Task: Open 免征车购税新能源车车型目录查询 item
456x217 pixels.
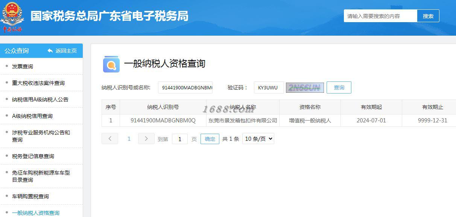Action: tap(41, 176)
